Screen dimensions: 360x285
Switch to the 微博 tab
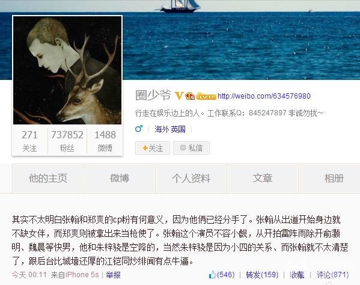(x=120, y=178)
